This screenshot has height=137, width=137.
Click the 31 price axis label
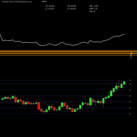130,102
